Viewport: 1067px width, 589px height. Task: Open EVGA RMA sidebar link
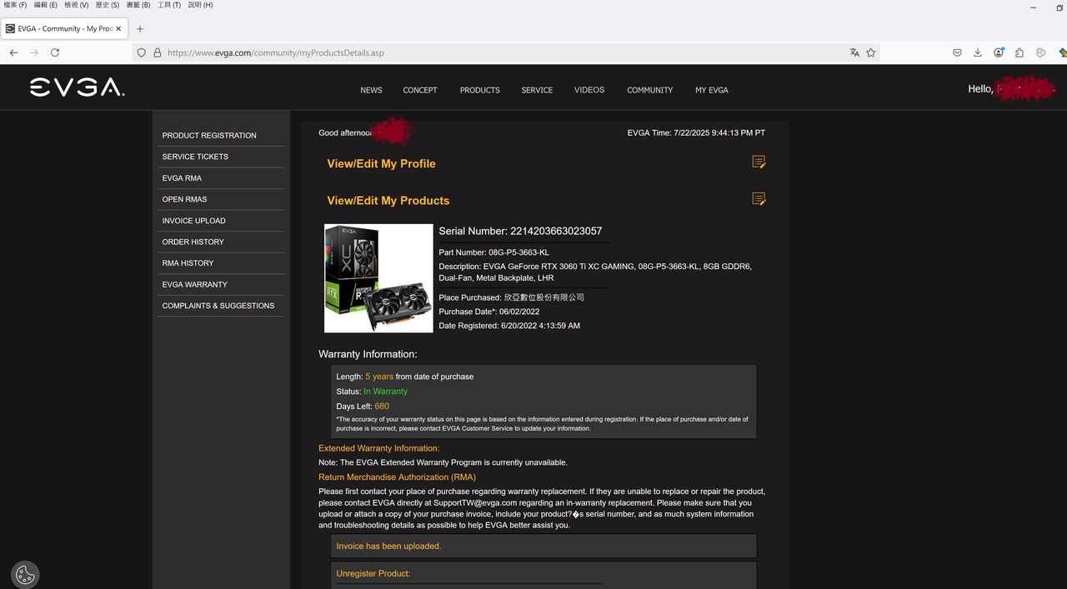point(182,178)
